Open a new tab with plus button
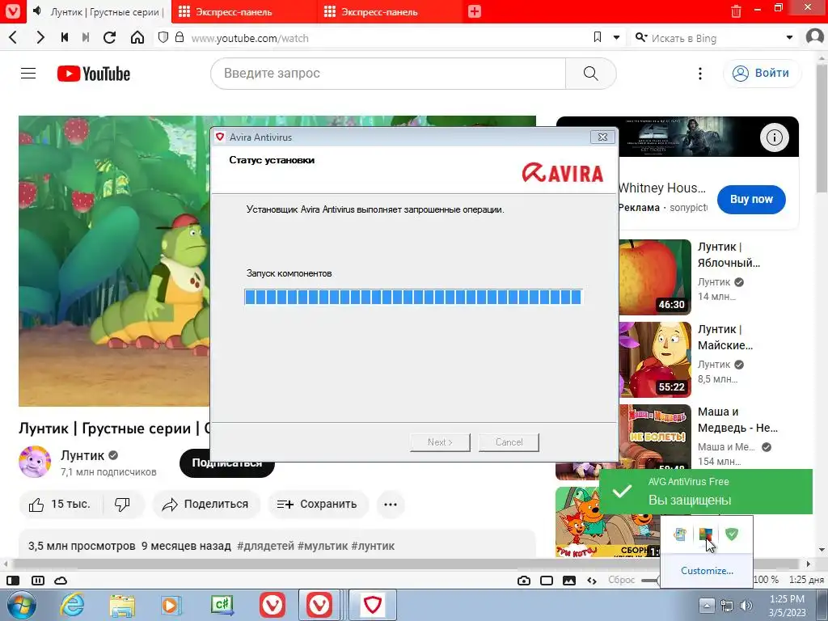828x621 pixels. point(474,11)
